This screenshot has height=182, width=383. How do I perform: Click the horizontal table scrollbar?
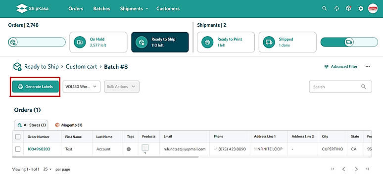105,157
